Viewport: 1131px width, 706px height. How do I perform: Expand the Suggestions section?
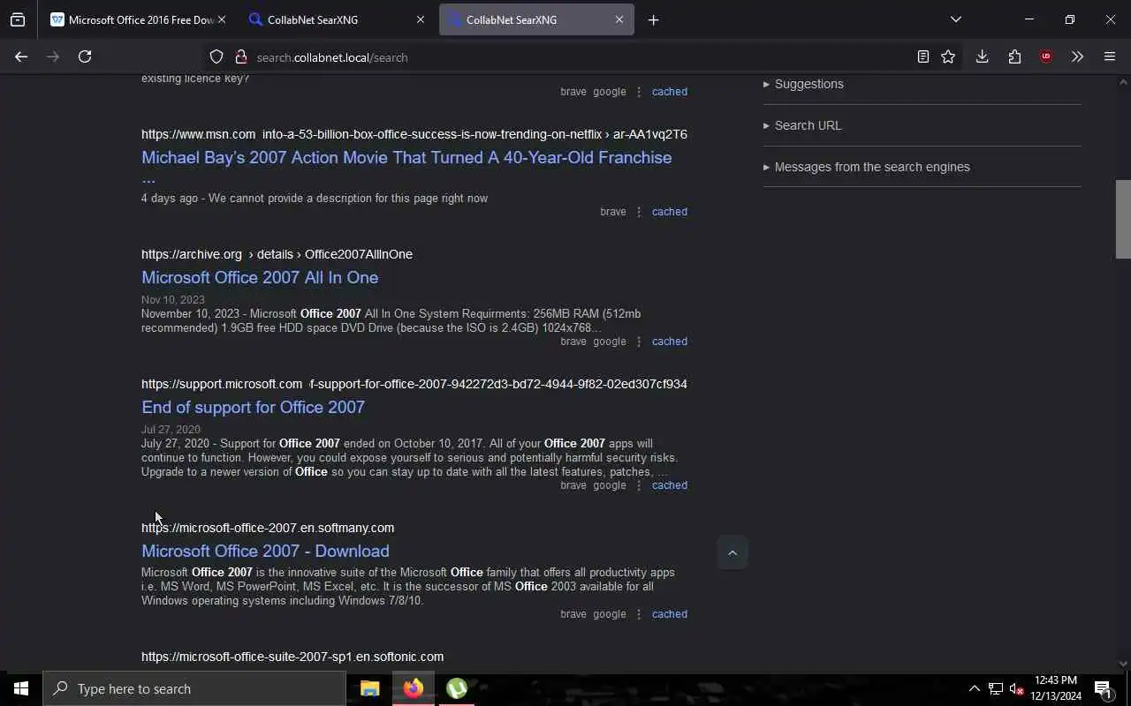pyautogui.click(x=803, y=84)
